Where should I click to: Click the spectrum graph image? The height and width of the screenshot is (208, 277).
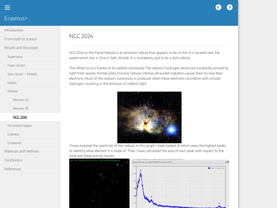(x=180, y=183)
